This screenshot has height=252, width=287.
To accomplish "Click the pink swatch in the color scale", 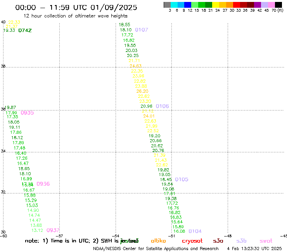I will (271, 5).
